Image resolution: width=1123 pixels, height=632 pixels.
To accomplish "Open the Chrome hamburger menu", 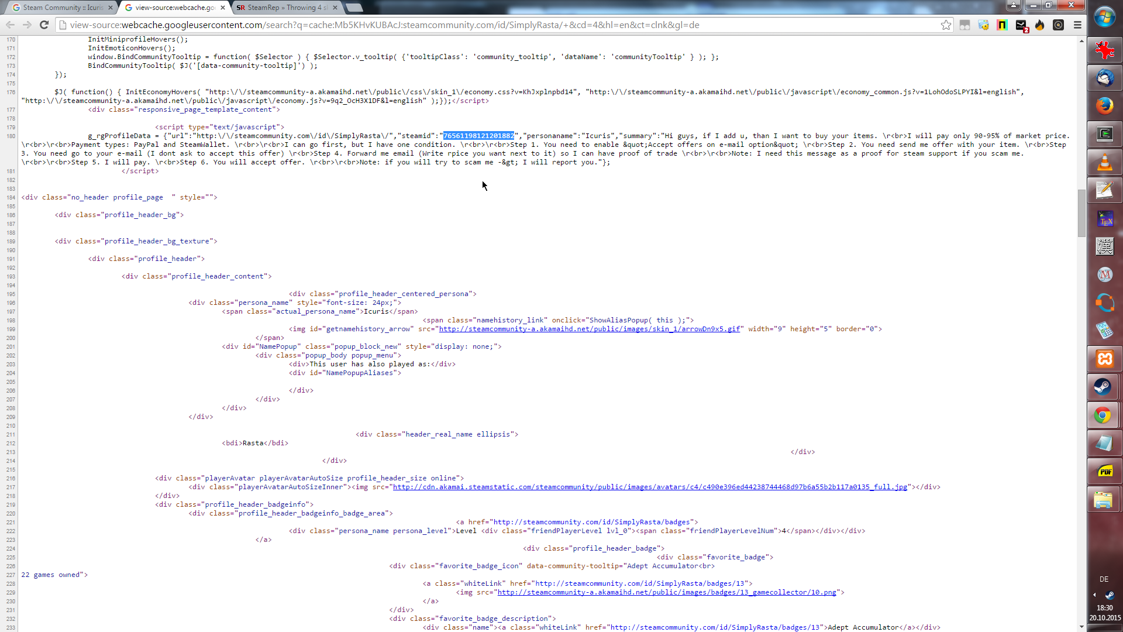I will (1077, 25).
